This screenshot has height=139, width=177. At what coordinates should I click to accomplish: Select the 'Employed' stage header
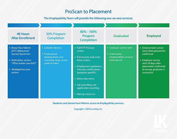[154, 36]
